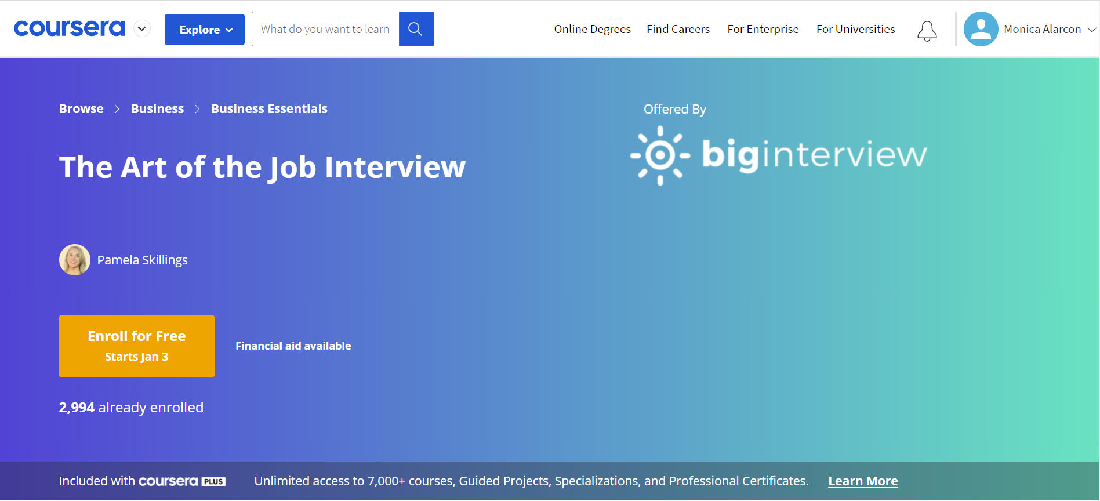The image size is (1100, 501).
Task: Click Learn More about Coursera Plus
Action: coord(863,481)
